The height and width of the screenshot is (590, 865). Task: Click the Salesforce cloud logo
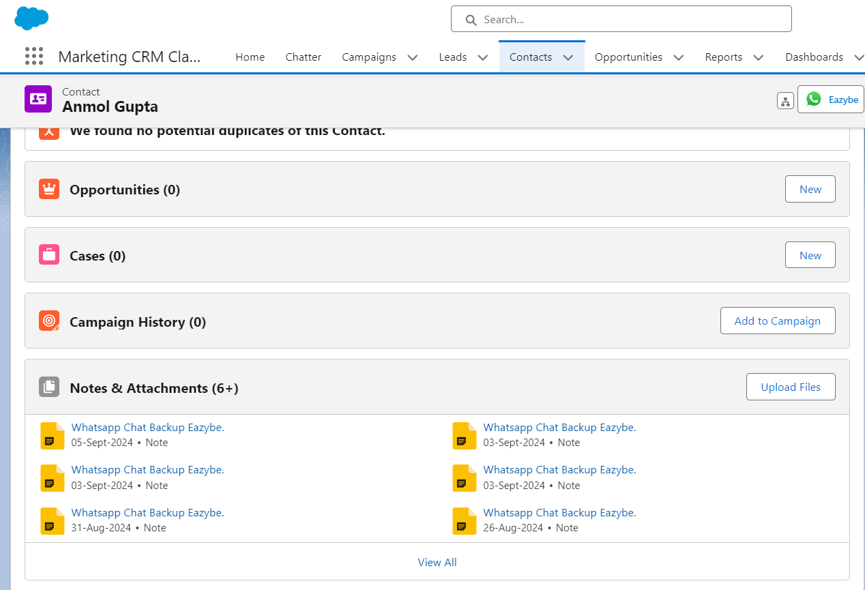pyautogui.click(x=31, y=18)
